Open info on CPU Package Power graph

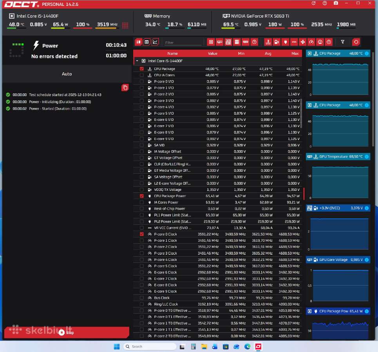367,311
